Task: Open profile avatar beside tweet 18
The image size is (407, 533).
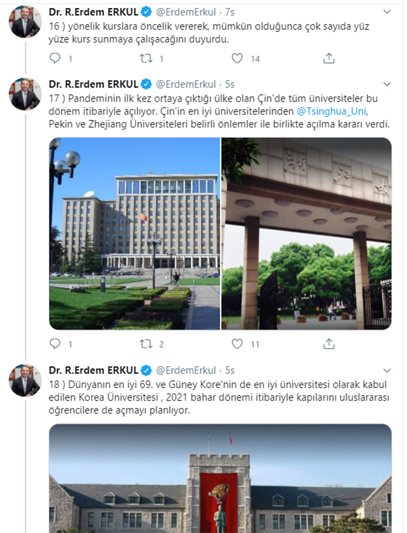Action: click(25, 380)
